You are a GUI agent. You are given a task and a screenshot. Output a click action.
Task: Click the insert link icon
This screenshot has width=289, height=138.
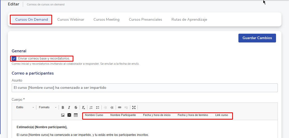point(120,107)
